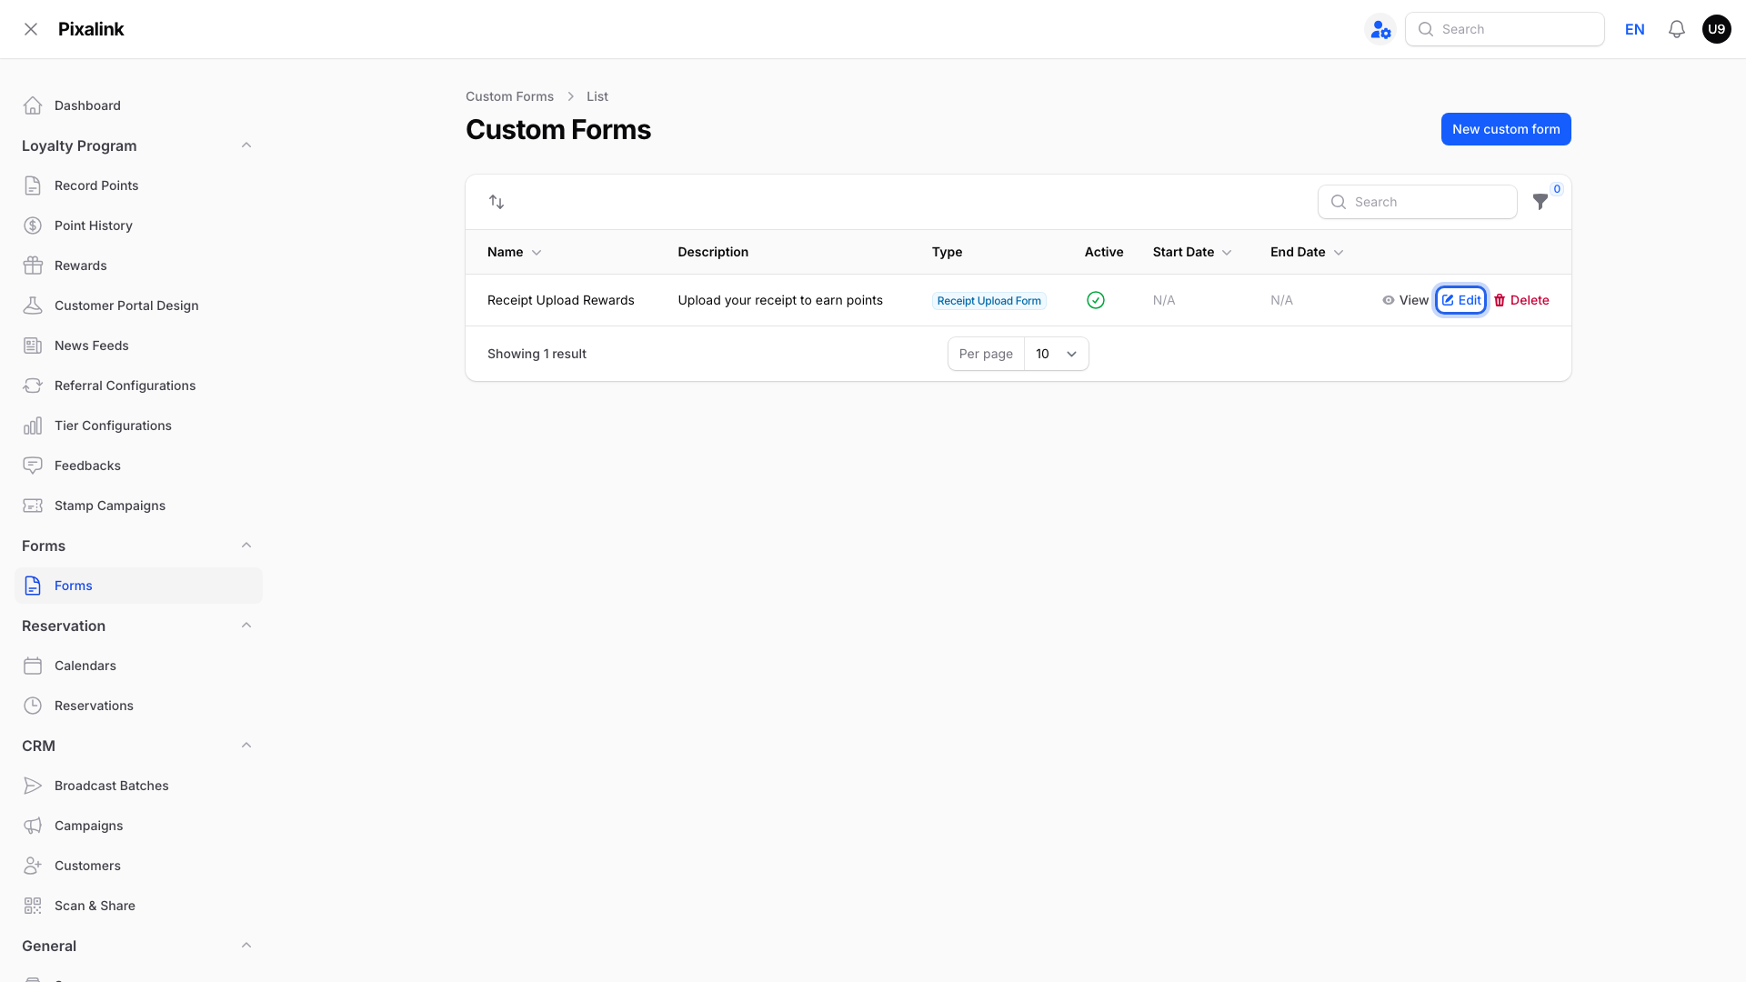1746x982 pixels.
Task: Click the New custom form button
Action: pyautogui.click(x=1506, y=129)
